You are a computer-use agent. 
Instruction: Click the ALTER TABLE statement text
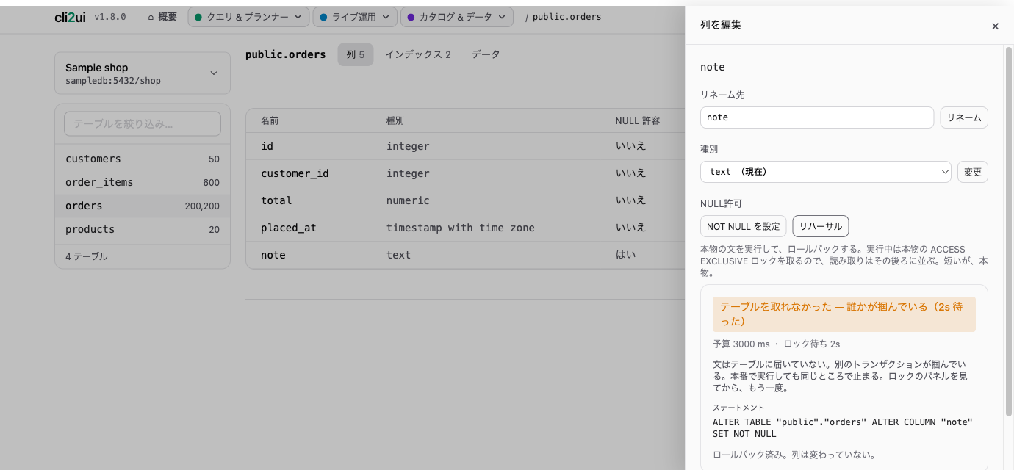pos(843,428)
